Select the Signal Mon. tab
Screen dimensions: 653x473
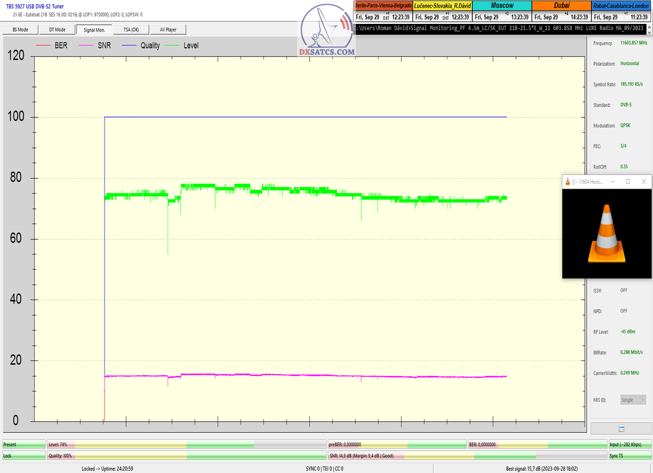(x=94, y=29)
